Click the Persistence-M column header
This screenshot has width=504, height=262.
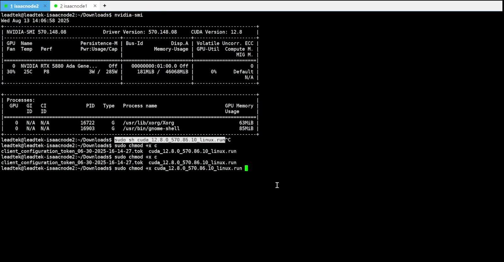click(99, 43)
